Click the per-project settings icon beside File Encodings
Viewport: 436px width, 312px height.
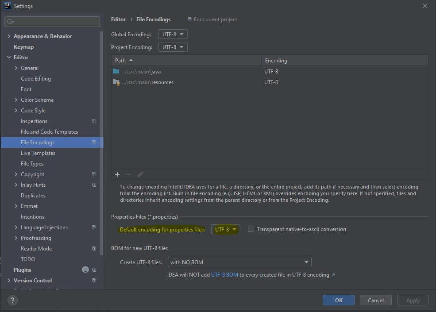click(93, 142)
